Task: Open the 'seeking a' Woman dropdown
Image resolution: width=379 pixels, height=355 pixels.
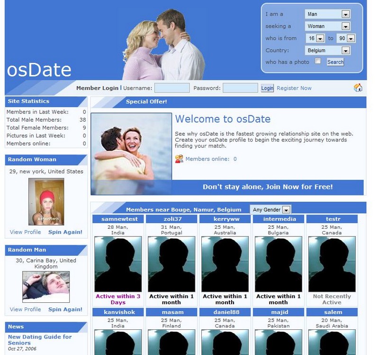Action: pos(327,26)
